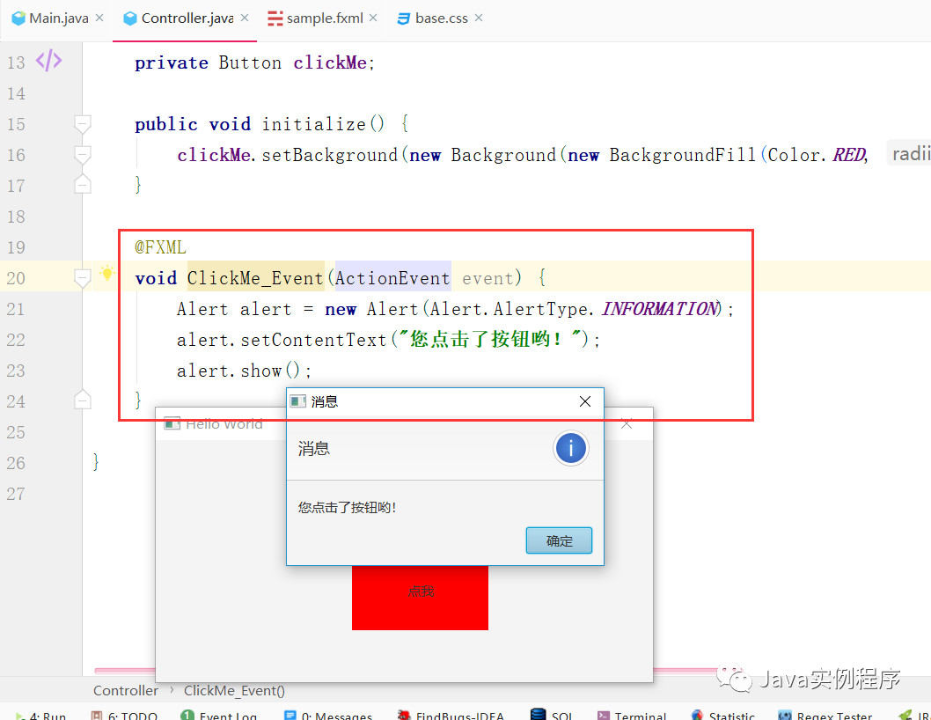Collapse the initialize() method fold region
Image resolution: width=931 pixels, height=720 pixels.
[82, 124]
